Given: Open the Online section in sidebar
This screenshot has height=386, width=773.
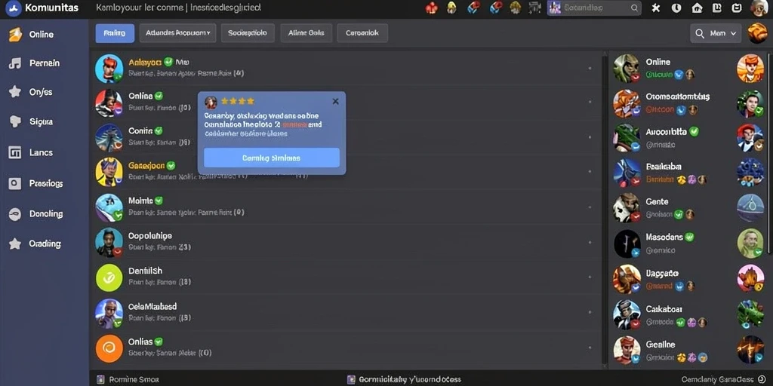Looking at the screenshot, I should coord(42,35).
